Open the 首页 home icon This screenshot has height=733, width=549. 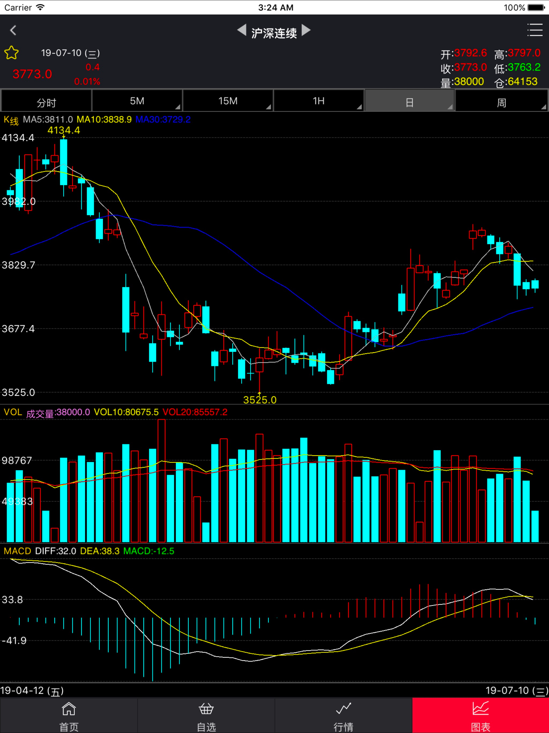[x=69, y=709]
